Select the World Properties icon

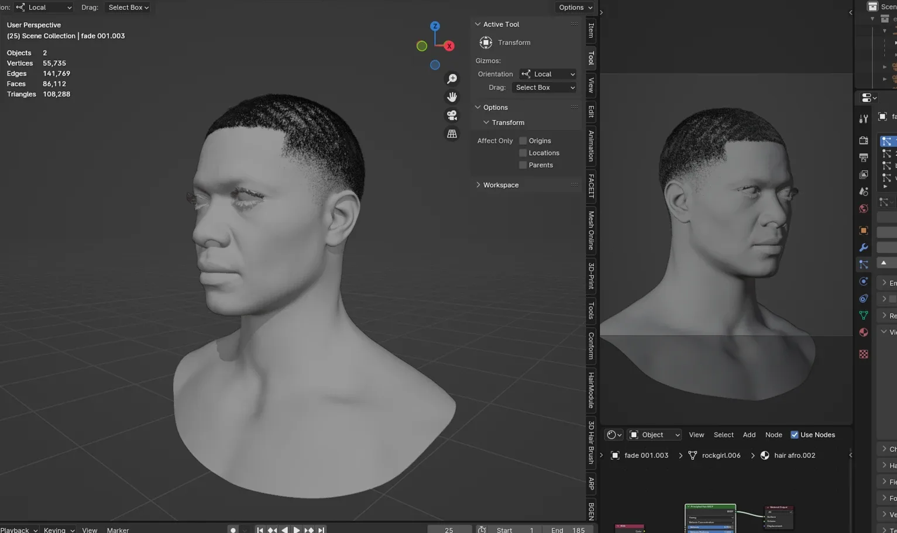point(863,208)
